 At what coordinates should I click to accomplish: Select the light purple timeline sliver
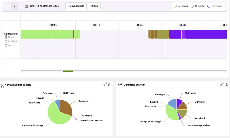183,34
